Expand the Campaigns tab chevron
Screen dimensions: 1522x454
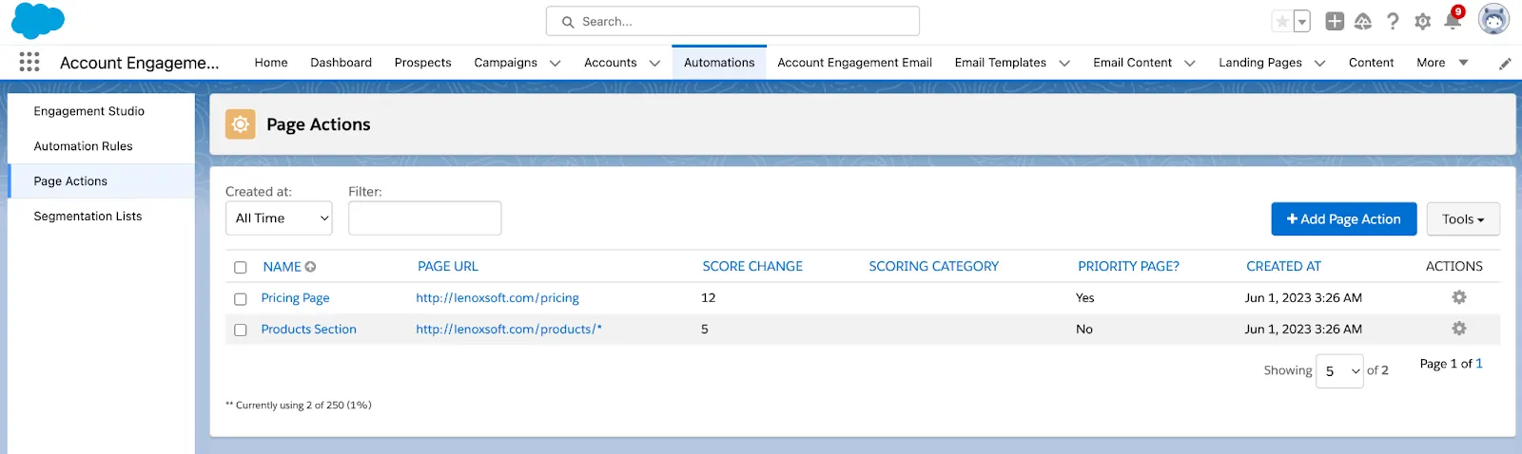[556, 64]
